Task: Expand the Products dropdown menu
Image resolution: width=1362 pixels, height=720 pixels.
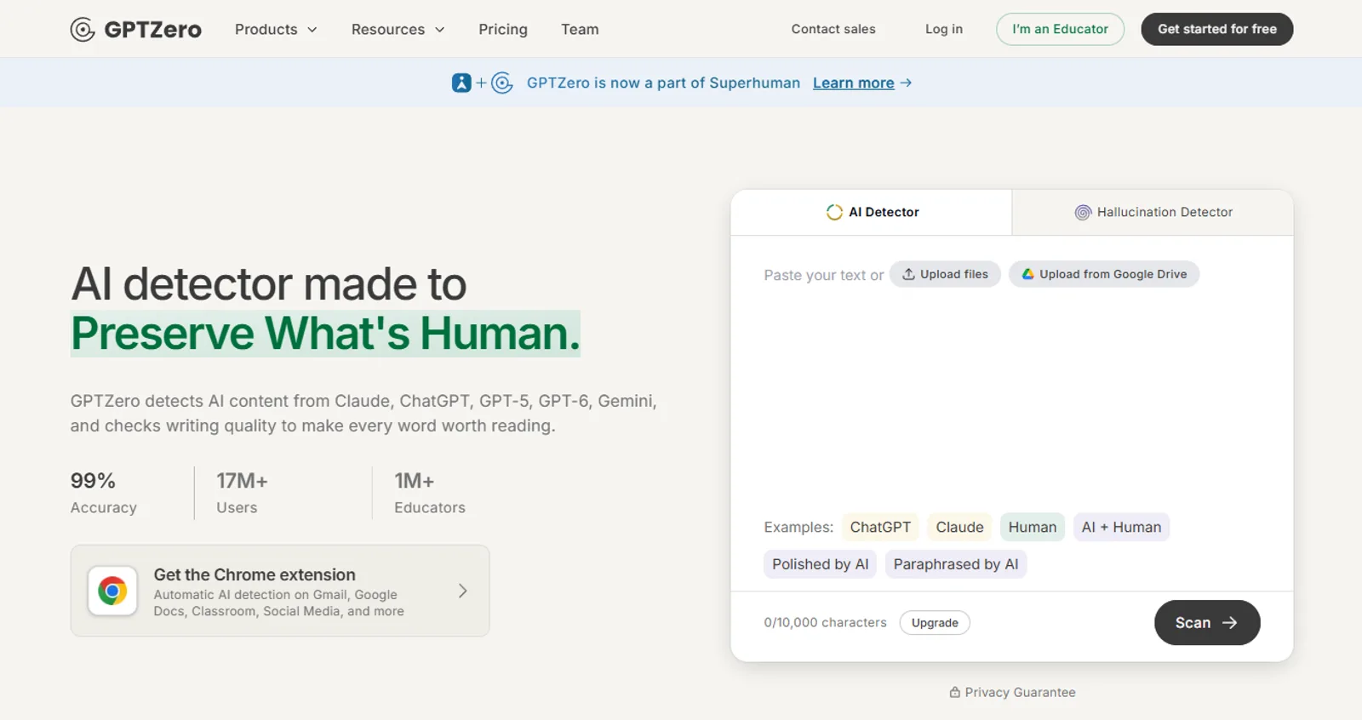Action: coord(276,29)
